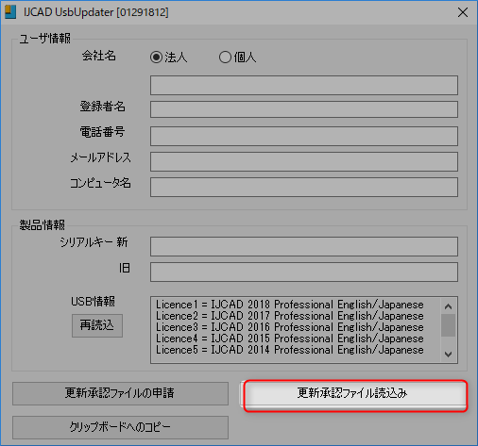
Task: Click the 会社名 input field
Action: pyautogui.click(x=304, y=85)
